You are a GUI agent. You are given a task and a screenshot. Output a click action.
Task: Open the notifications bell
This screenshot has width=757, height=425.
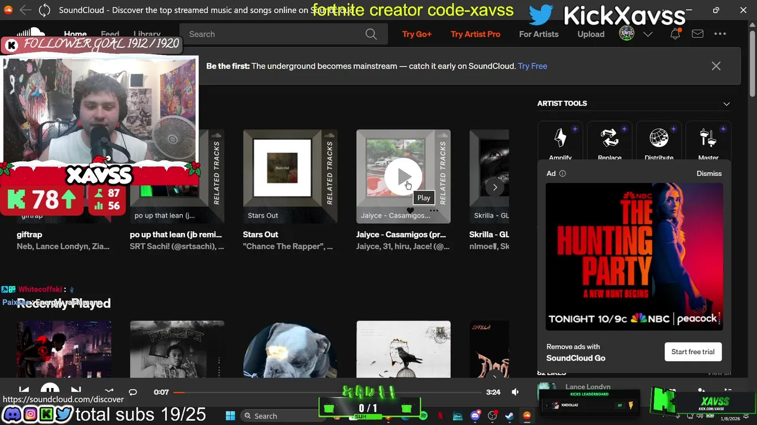click(x=675, y=34)
